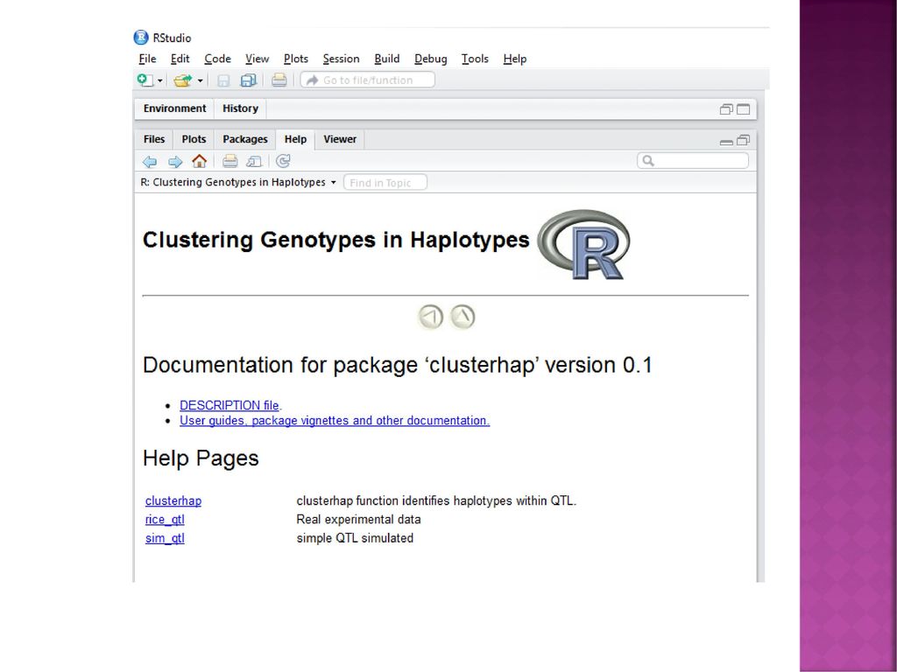Viewport: 897px width, 672px height.
Task: Click the up to index arrow button
Action: coord(463,317)
